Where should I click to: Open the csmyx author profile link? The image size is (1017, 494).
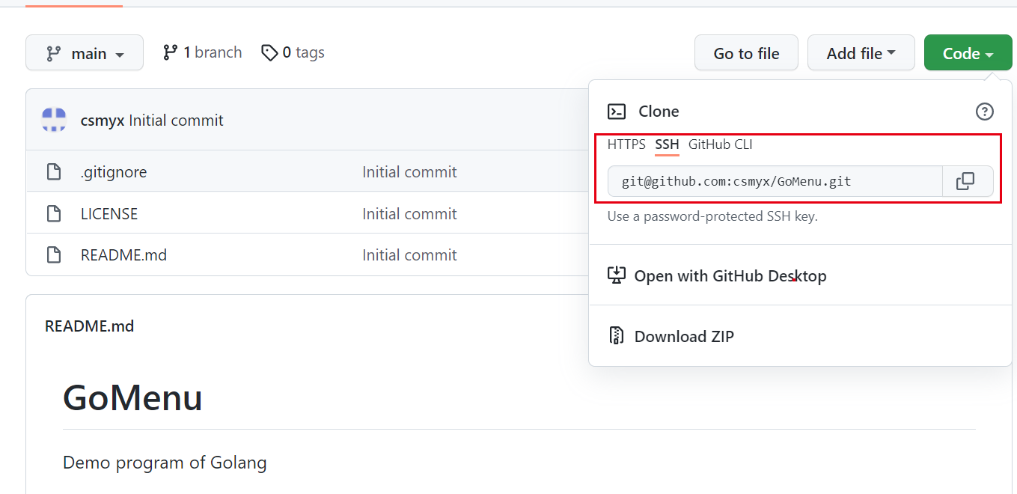103,121
